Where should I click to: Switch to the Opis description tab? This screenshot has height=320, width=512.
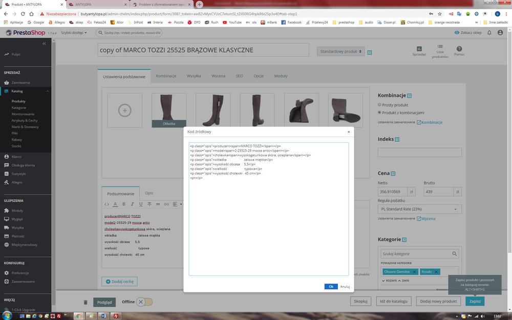(149, 193)
